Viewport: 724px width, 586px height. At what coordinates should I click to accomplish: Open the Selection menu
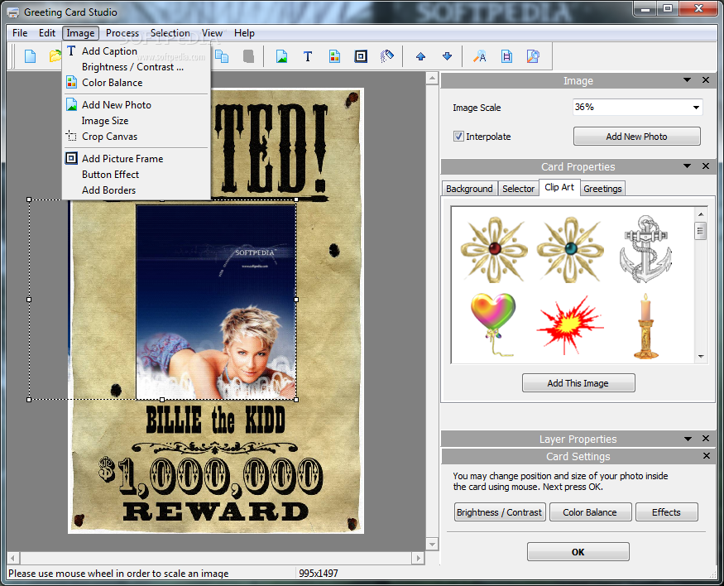(x=170, y=33)
